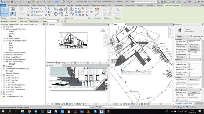Click the Walkthrough footprints type icon

[180, 30]
